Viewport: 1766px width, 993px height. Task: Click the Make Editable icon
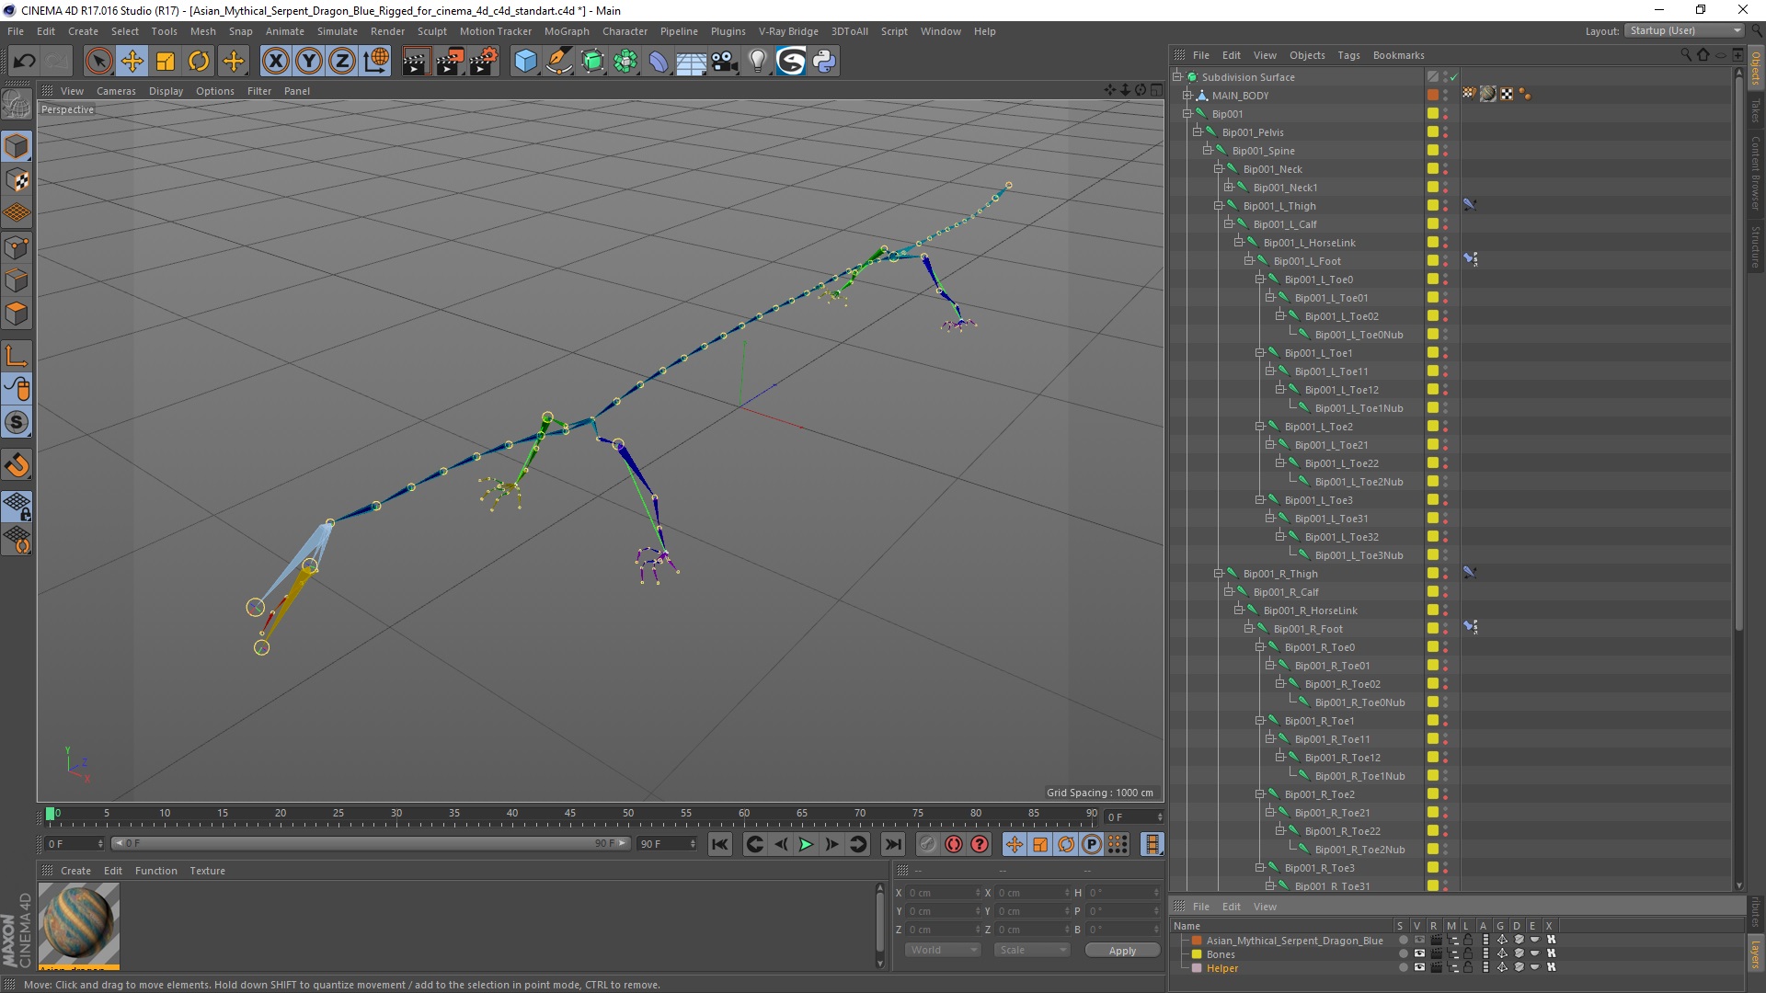pos(17,105)
